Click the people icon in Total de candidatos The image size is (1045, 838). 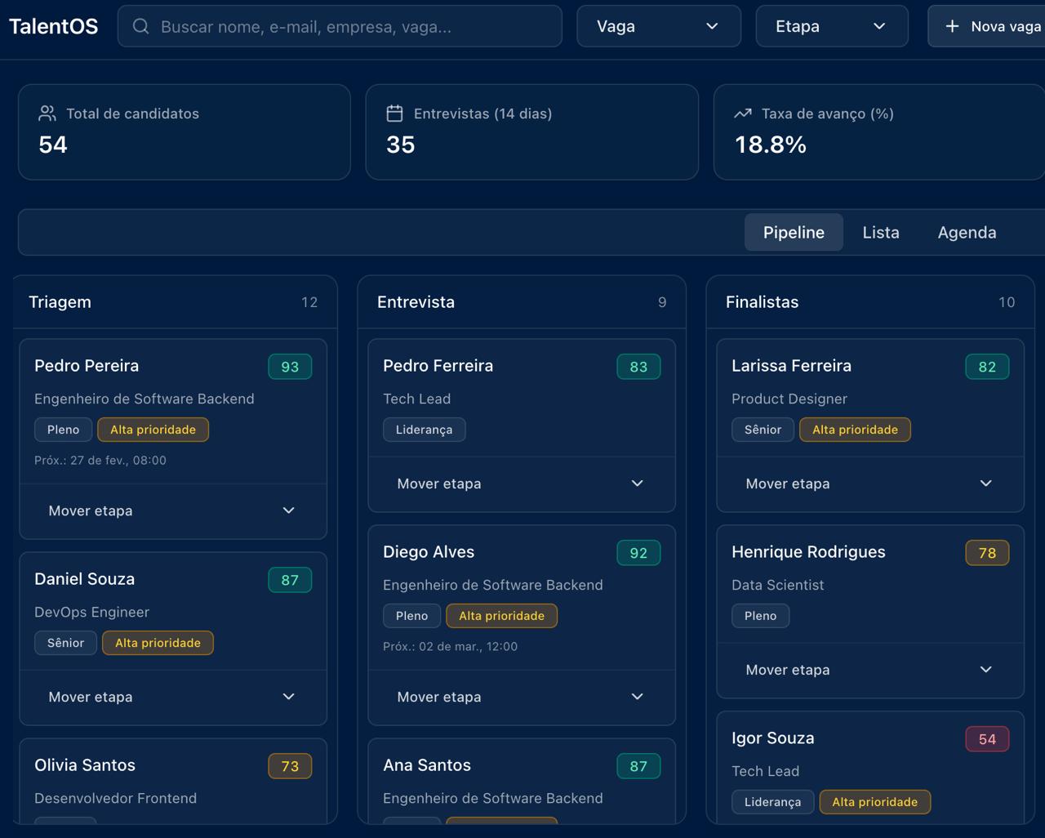(x=47, y=114)
